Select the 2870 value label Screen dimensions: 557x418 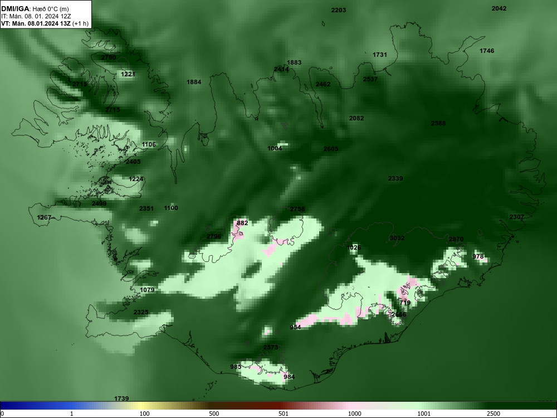pyautogui.click(x=456, y=240)
